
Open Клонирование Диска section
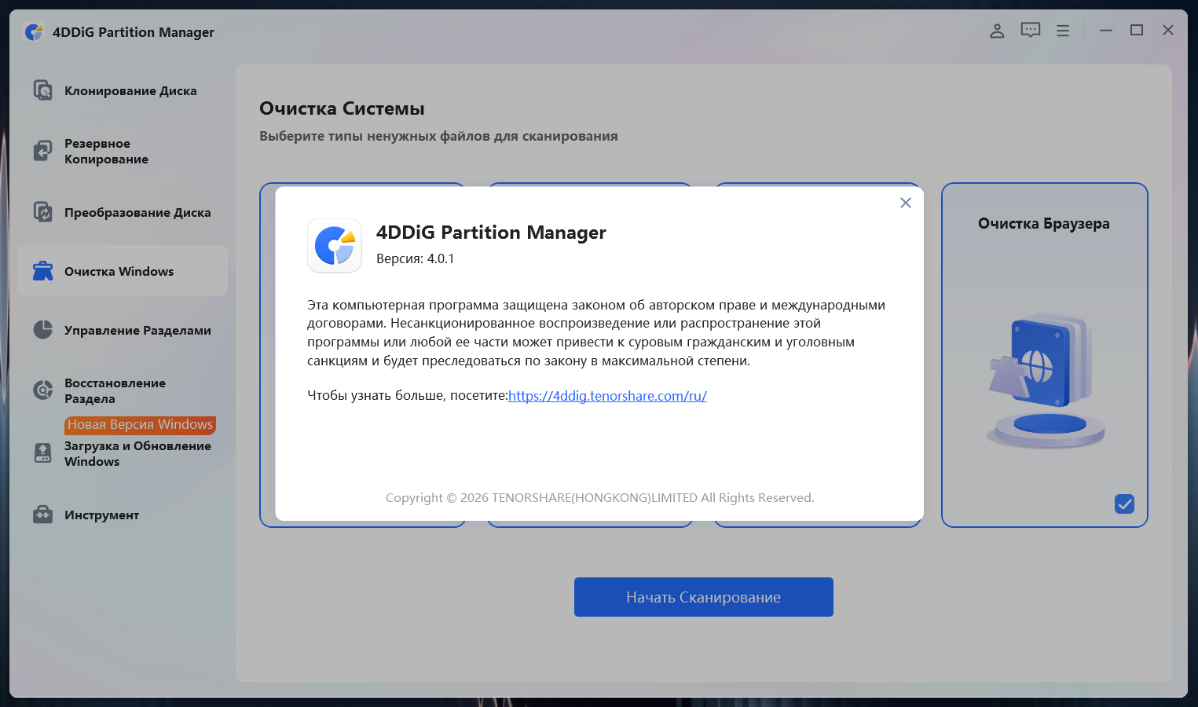(x=123, y=90)
